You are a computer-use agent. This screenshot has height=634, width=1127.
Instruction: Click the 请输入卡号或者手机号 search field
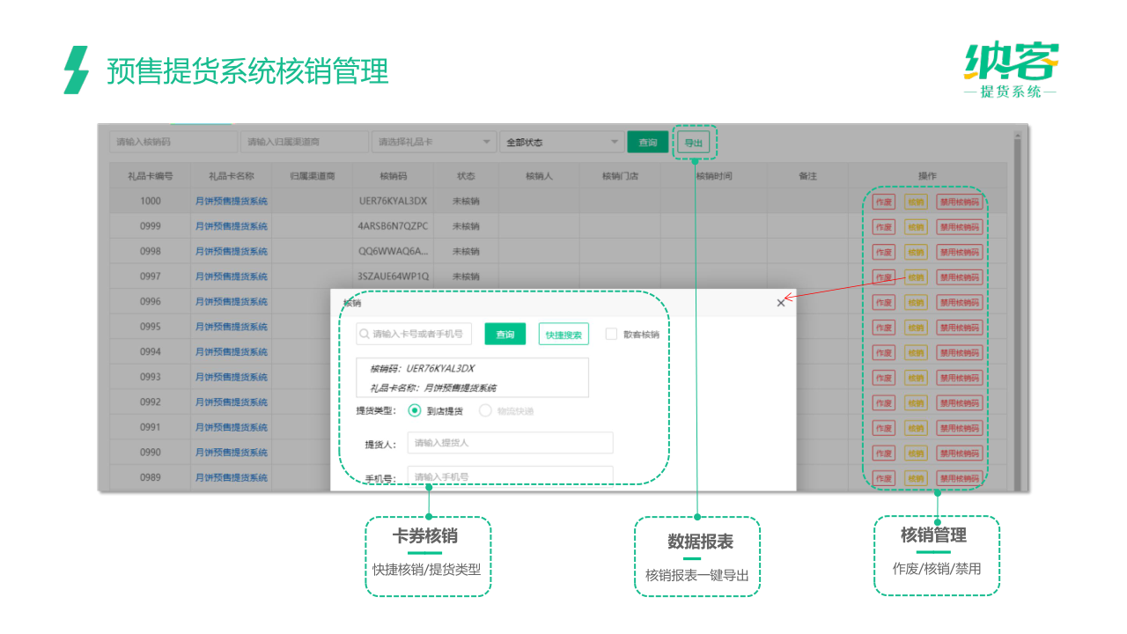(x=414, y=334)
